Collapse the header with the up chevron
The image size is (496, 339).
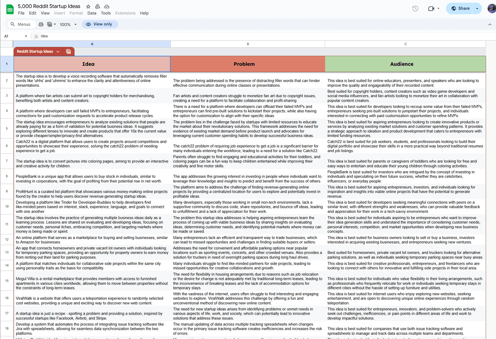click(489, 25)
